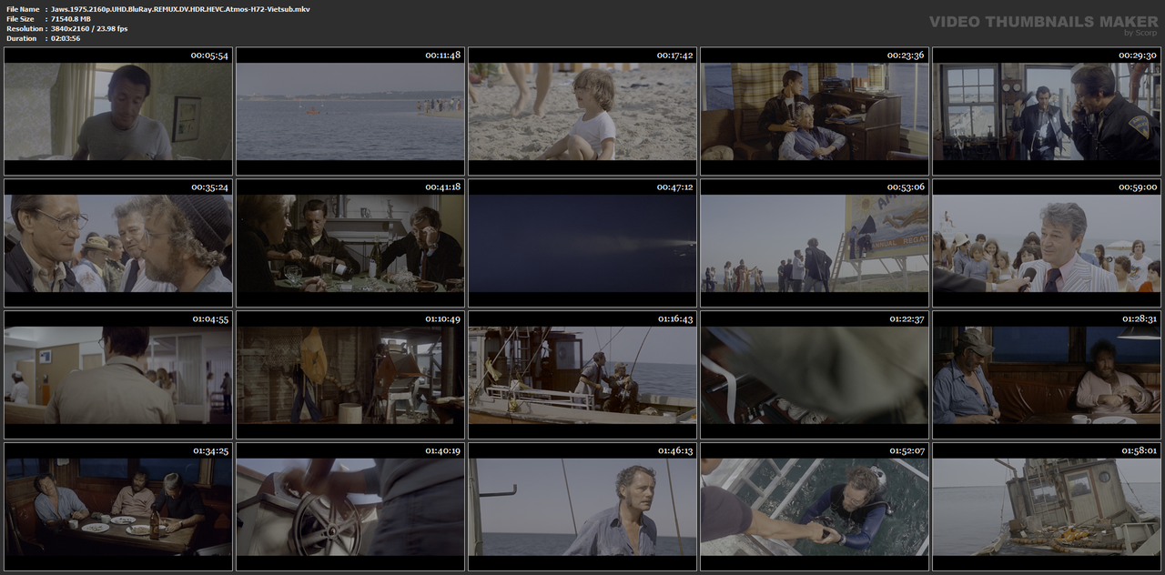Select the thumbnail at 01:46:13
Viewport: 1165px width, 575px height.
pyautogui.click(x=582, y=507)
